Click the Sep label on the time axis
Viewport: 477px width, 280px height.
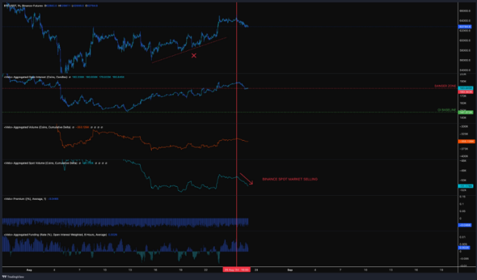(289, 269)
